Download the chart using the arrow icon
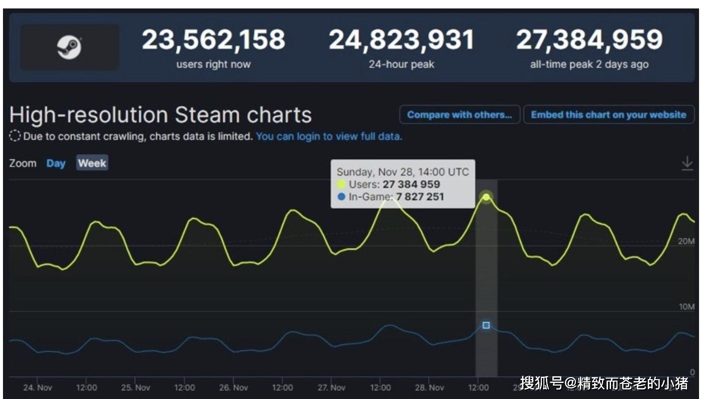This screenshot has height=399, width=706. [687, 163]
